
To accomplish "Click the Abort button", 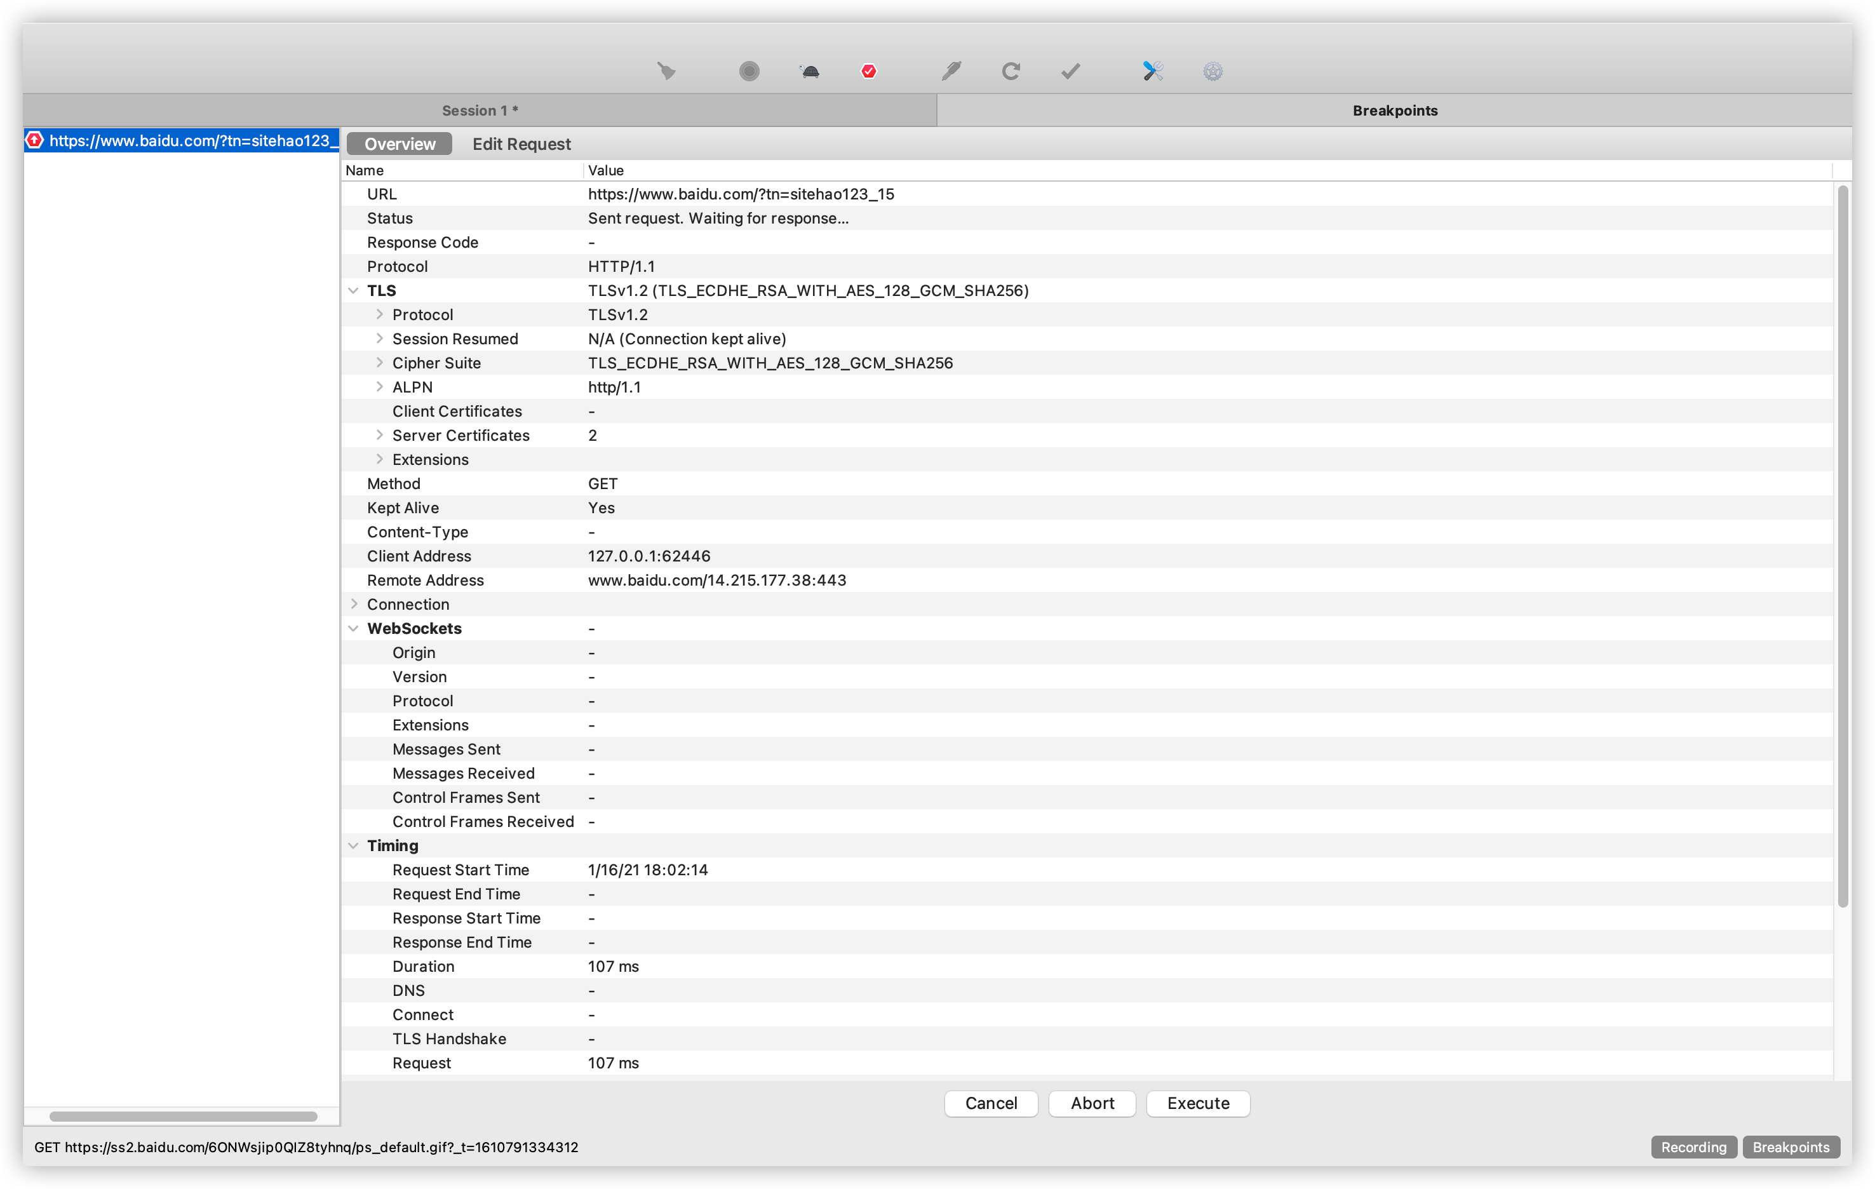I will coord(1092,1103).
